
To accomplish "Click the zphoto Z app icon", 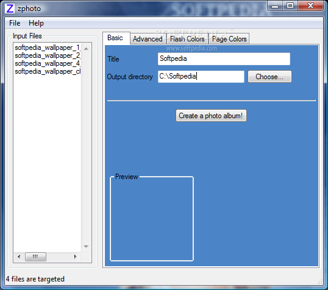I will [x=10, y=9].
